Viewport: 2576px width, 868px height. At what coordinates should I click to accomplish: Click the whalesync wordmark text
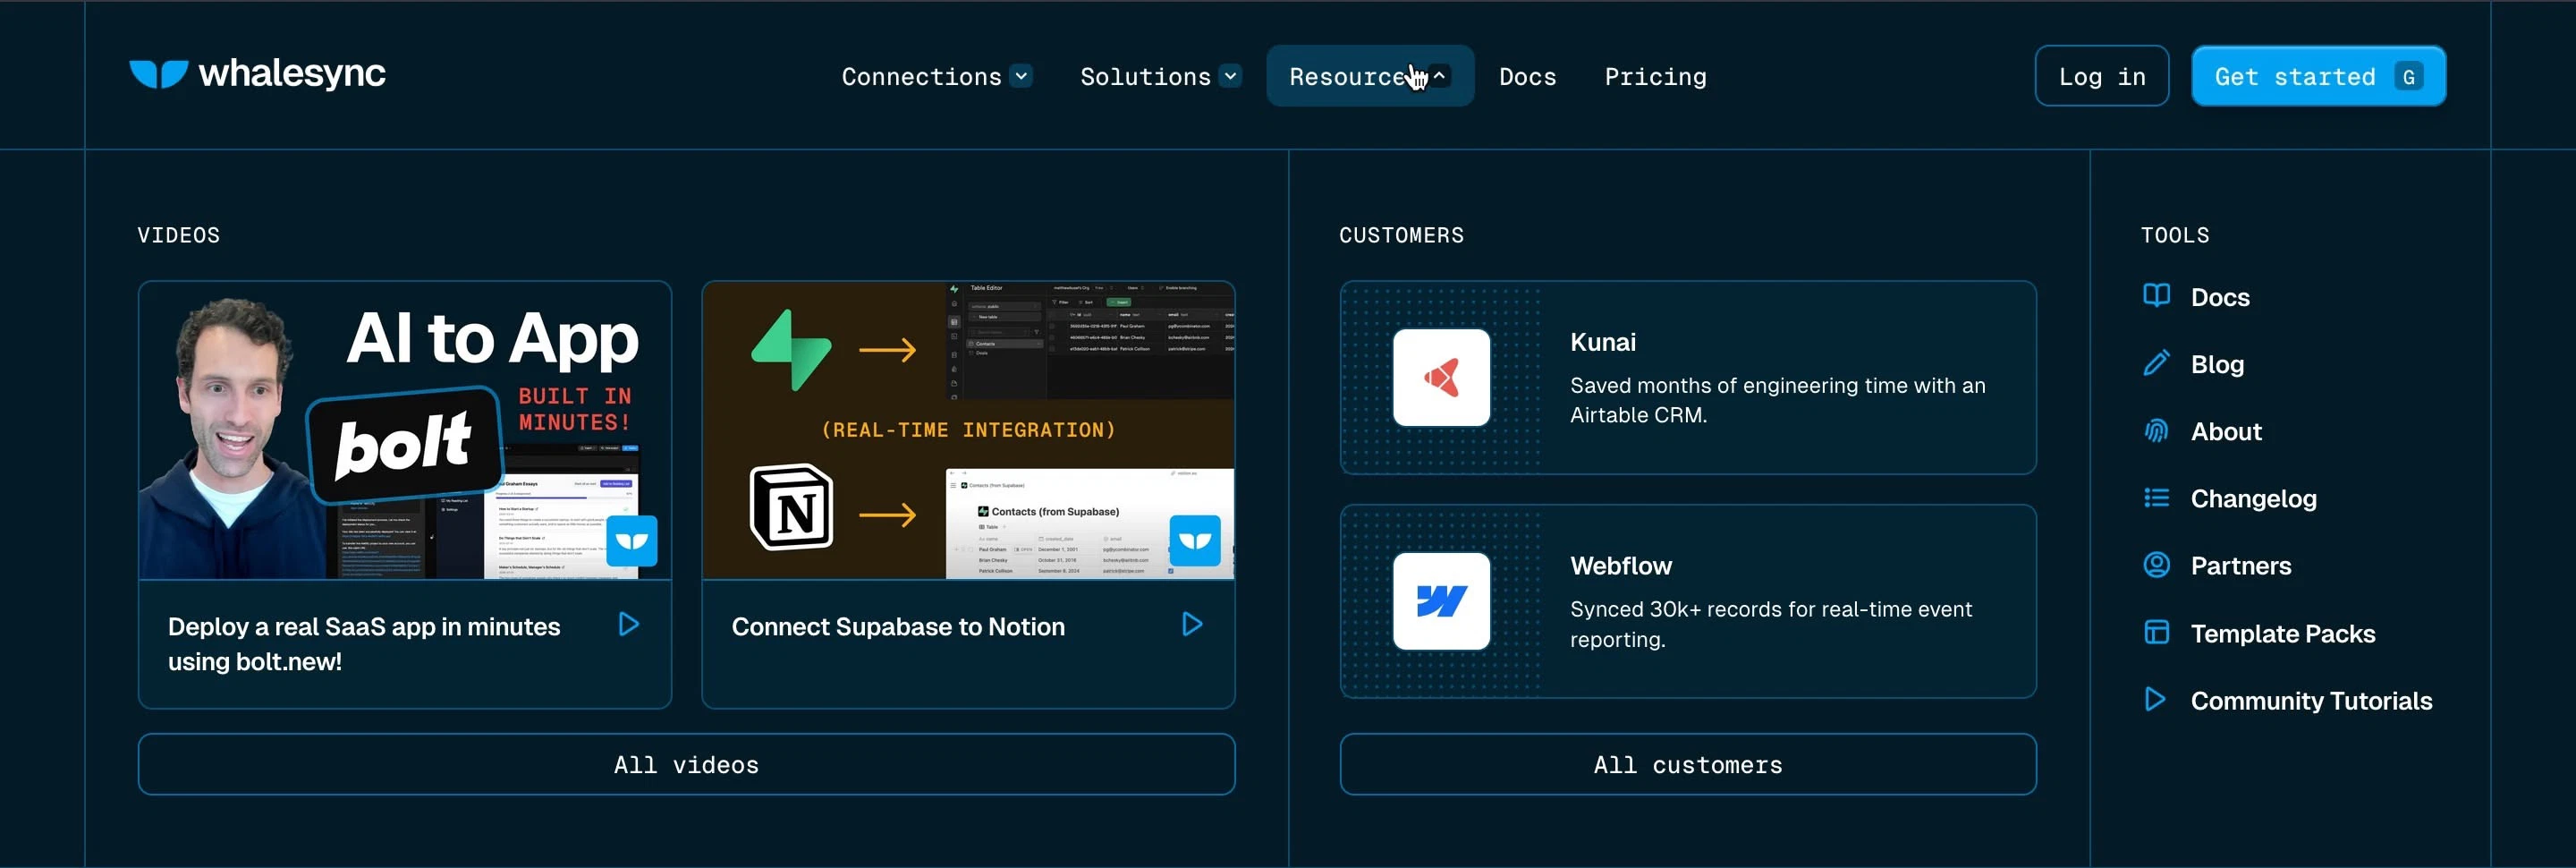click(x=292, y=74)
